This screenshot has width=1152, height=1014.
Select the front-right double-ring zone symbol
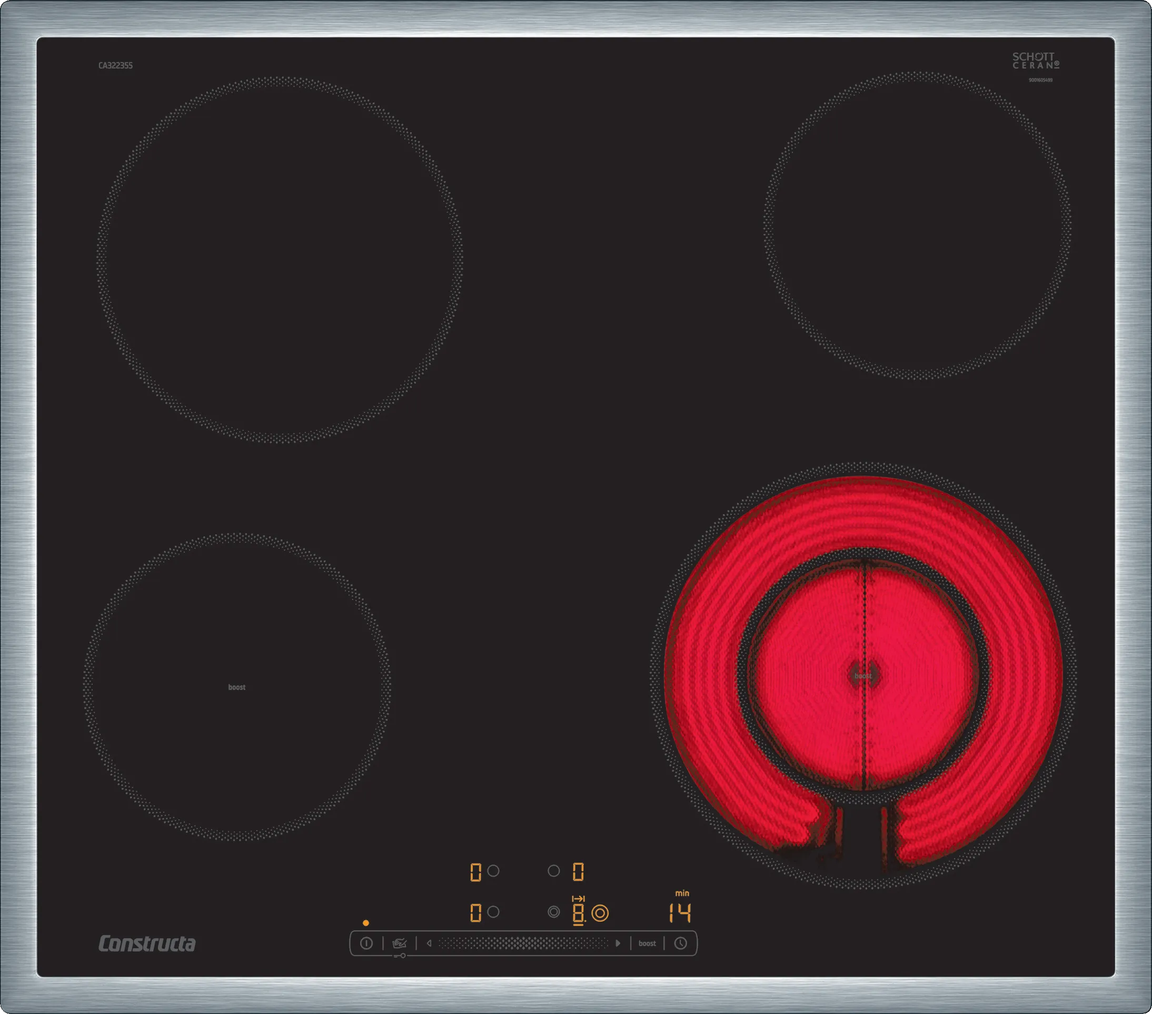553,912
